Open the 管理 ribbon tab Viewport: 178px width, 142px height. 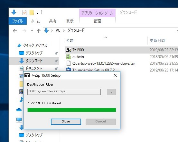click(x=97, y=21)
